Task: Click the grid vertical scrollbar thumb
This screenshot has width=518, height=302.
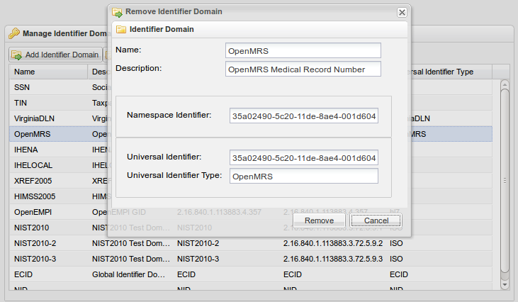Action: pyautogui.click(x=505, y=180)
